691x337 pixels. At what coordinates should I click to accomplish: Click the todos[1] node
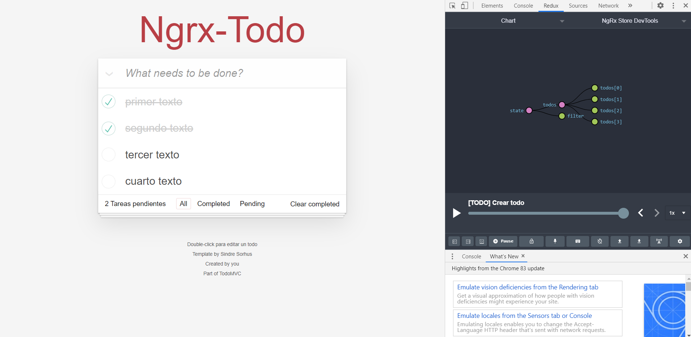pyautogui.click(x=595, y=99)
